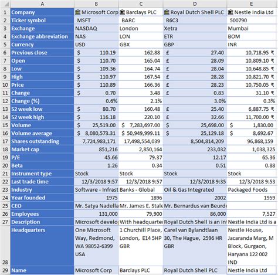Select Shell beta value 0.51
The width and height of the screenshot is (278, 275).
coord(195,165)
